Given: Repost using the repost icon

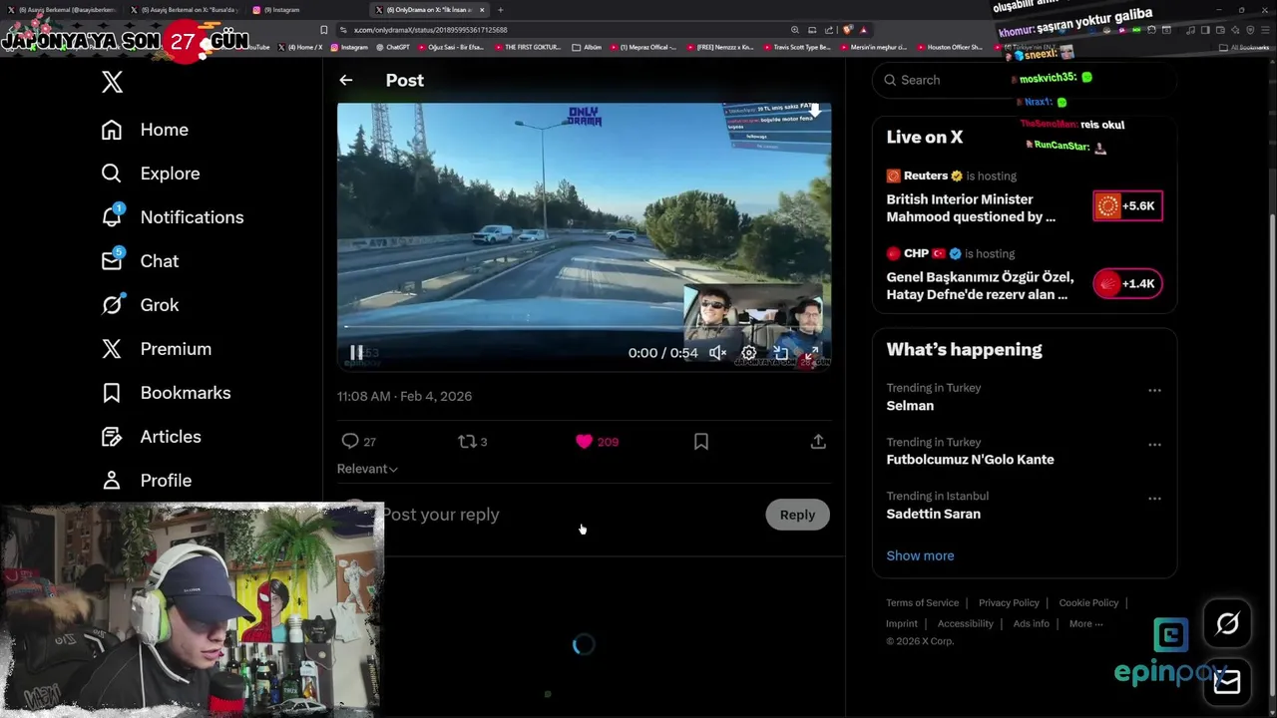Looking at the screenshot, I should click(x=467, y=441).
